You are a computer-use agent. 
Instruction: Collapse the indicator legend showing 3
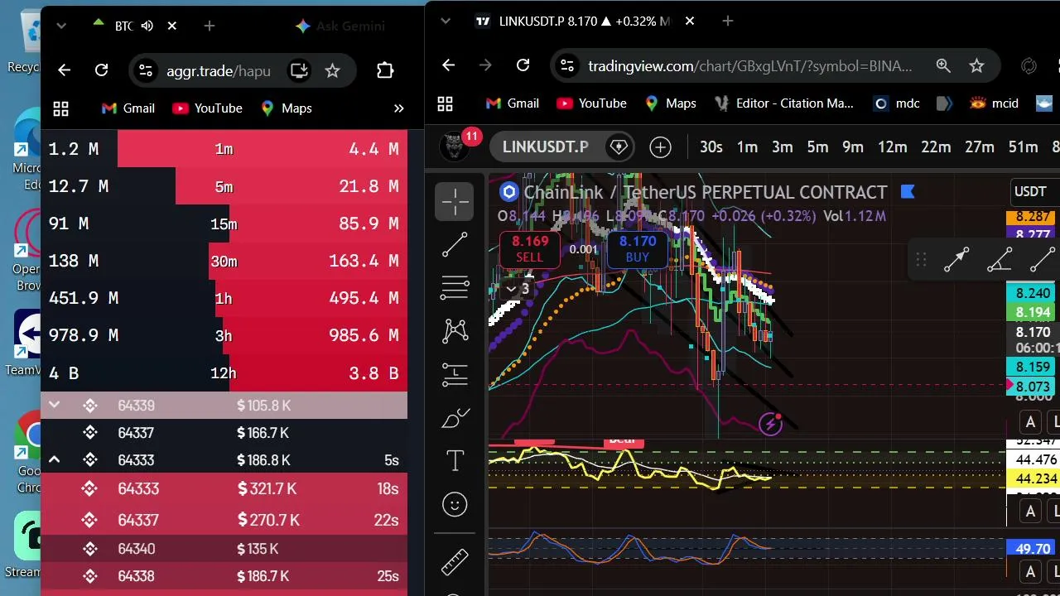[x=518, y=289]
